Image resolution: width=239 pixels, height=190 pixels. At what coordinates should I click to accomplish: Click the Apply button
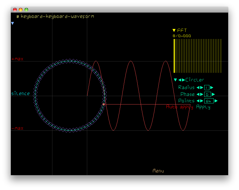203,107
